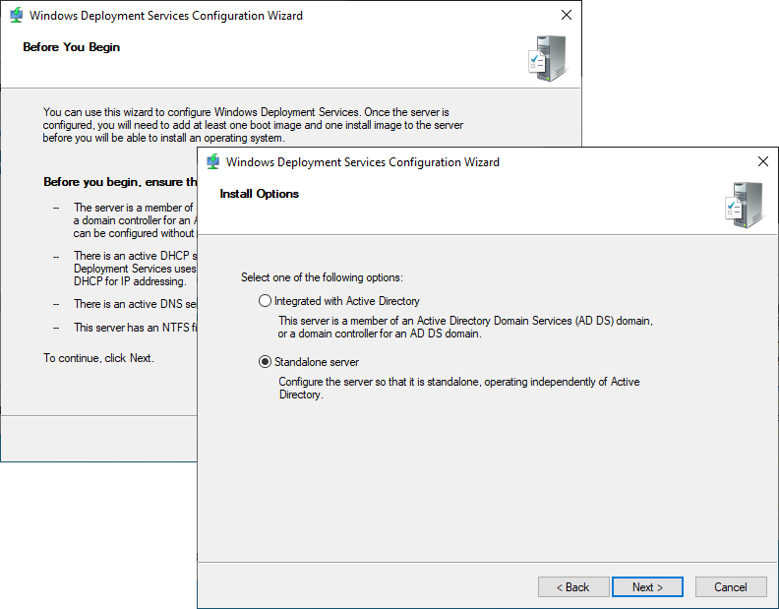This screenshot has height=609, width=779.
Task: Click the 'To continue, click Next.' text
Action: [x=99, y=358]
